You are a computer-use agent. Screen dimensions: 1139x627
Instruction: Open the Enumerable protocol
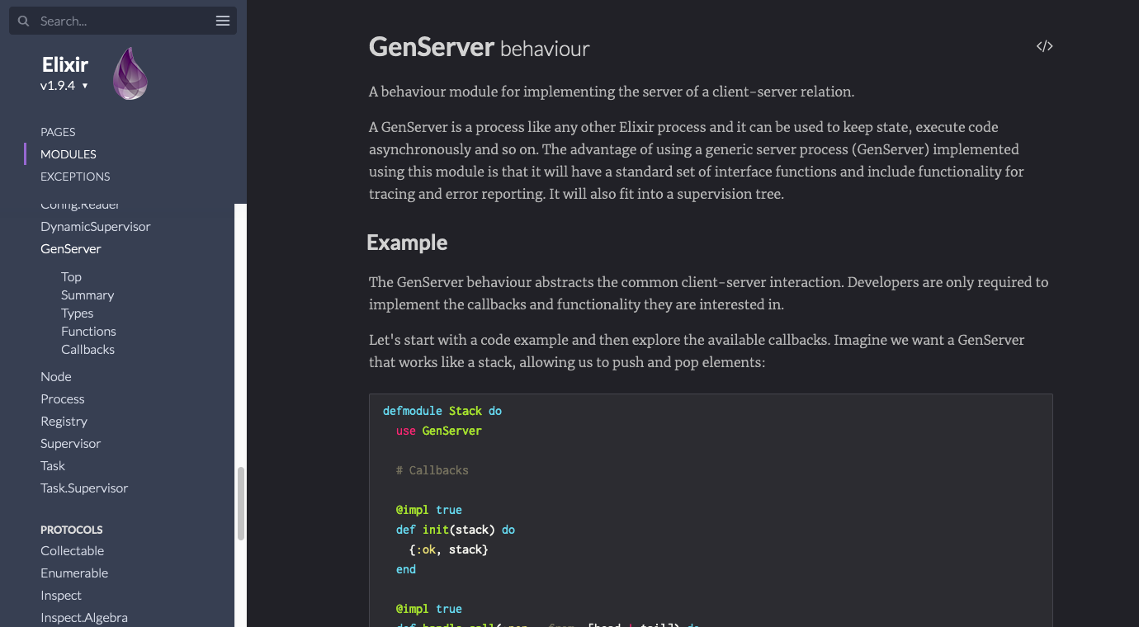click(74, 573)
